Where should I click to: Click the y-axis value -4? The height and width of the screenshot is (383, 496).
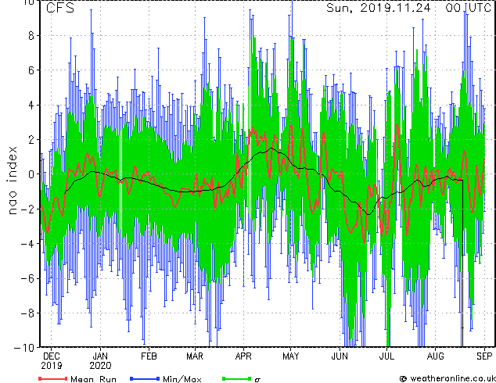coord(27,244)
